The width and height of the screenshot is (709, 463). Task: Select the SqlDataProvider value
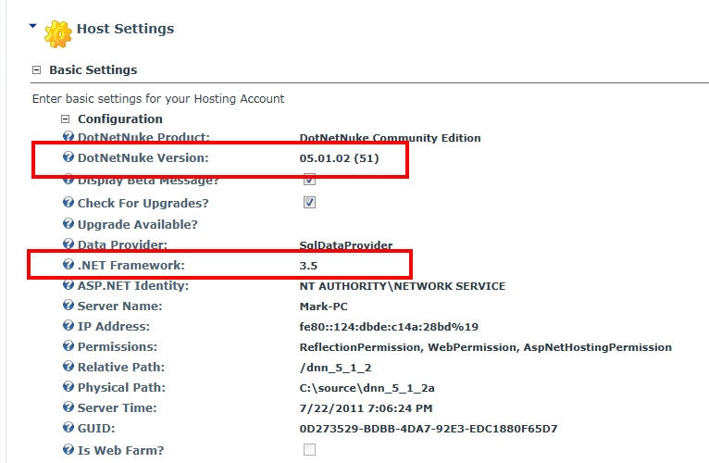(x=346, y=244)
